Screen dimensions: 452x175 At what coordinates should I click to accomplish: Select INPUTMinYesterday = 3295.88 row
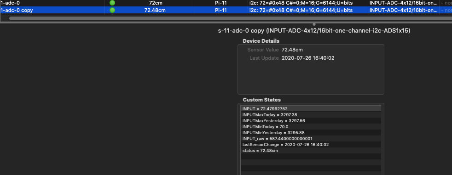pos(311,133)
